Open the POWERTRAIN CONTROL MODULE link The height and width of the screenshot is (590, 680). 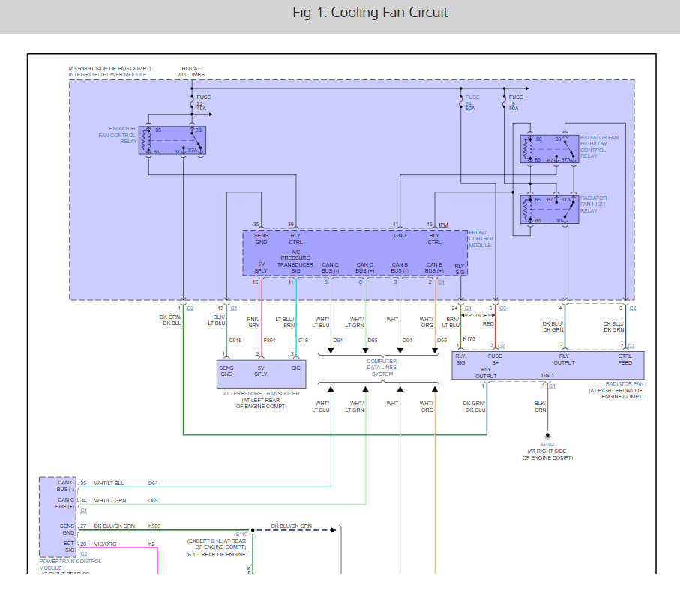click(x=70, y=565)
